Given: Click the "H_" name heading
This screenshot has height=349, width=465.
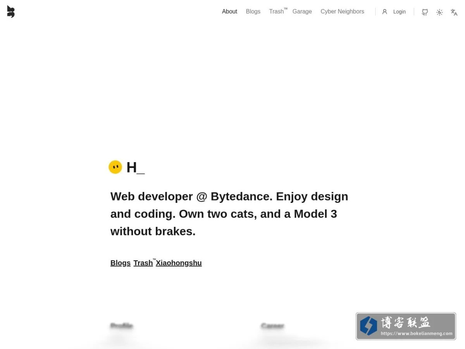Looking at the screenshot, I should pyautogui.click(x=136, y=168).
